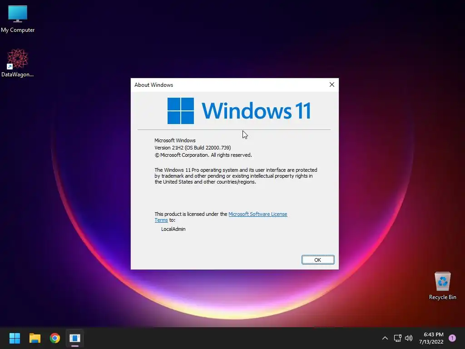The height and width of the screenshot is (349, 465).
Task: Click OK in About Windows dialog
Action: click(x=318, y=259)
